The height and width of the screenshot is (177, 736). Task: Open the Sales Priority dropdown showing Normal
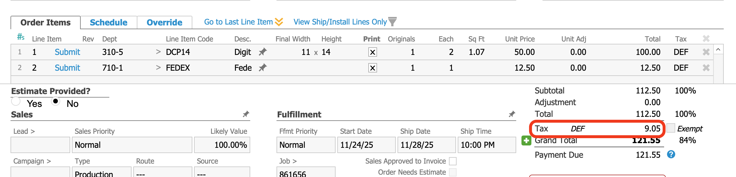point(132,145)
